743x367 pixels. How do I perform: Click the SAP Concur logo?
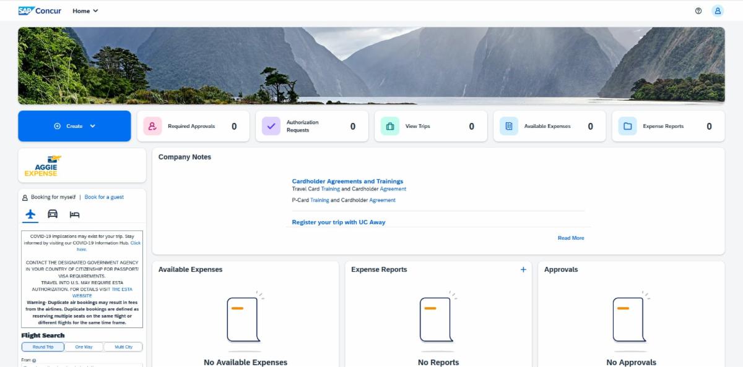(40, 11)
